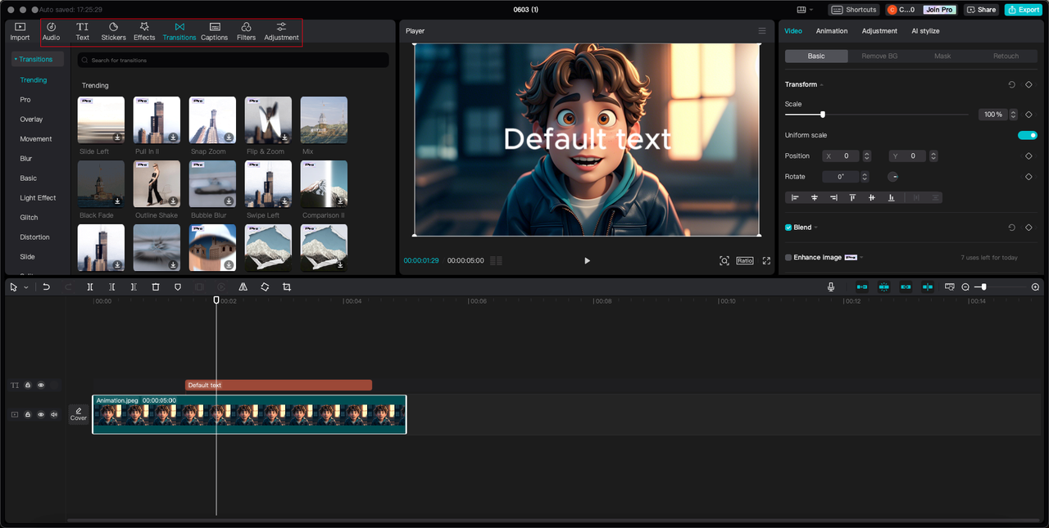Uncheck the Blend checkbox
The width and height of the screenshot is (1049, 528).
click(788, 228)
